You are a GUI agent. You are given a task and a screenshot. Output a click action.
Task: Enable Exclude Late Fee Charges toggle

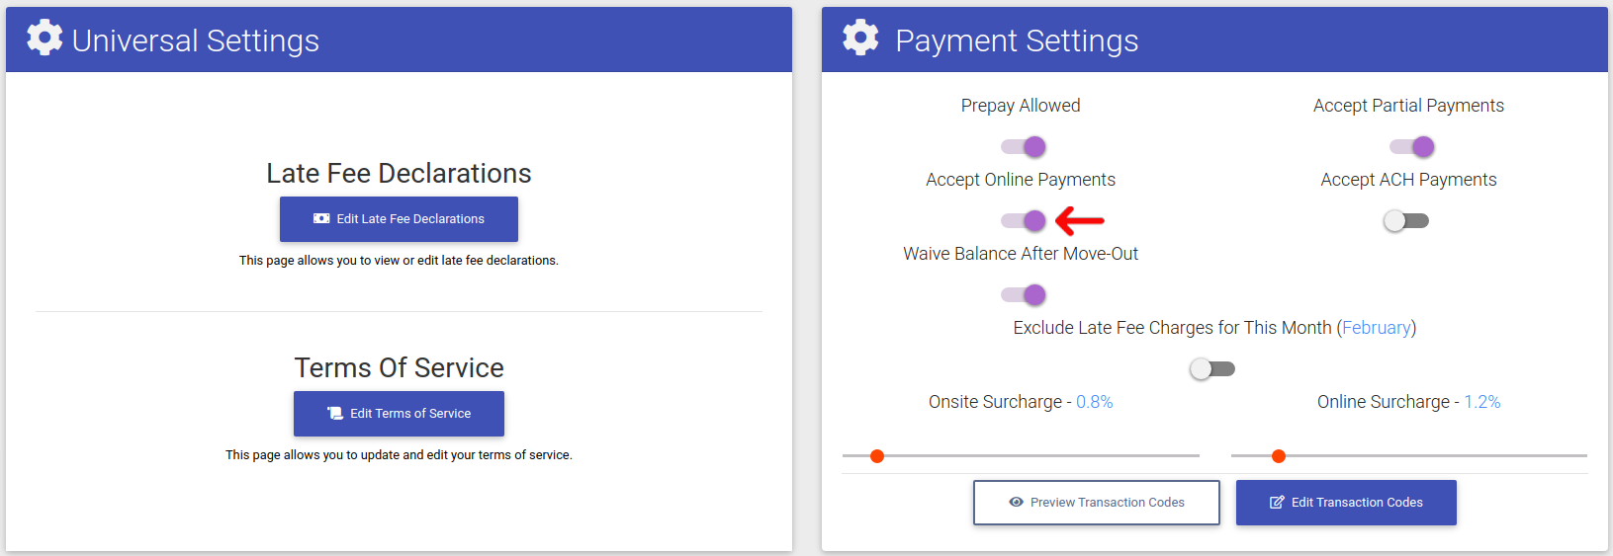click(1212, 369)
